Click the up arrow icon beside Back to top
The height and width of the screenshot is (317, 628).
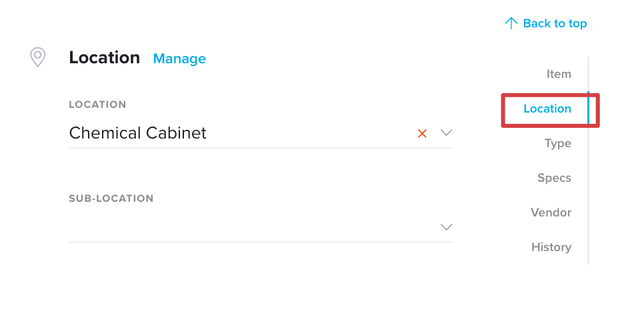click(511, 23)
